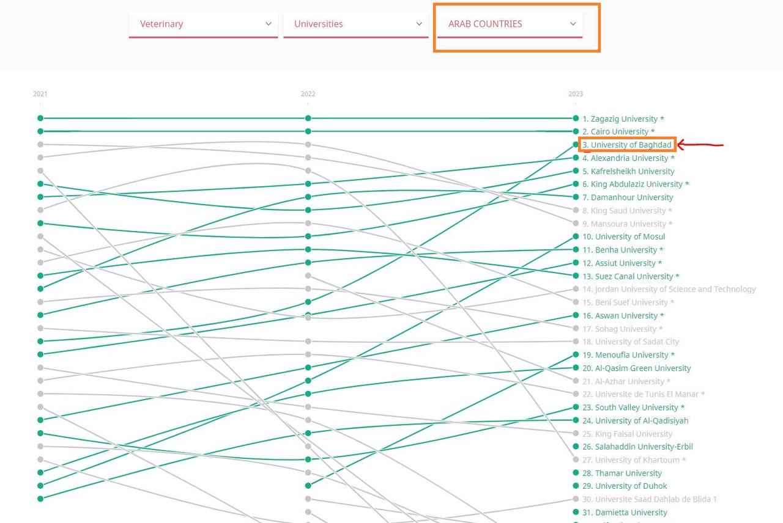Click the Zagazig University label
This screenshot has width=783, height=523.
[x=623, y=119]
